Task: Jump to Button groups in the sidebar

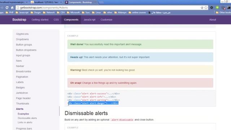Action: pos(24,45)
